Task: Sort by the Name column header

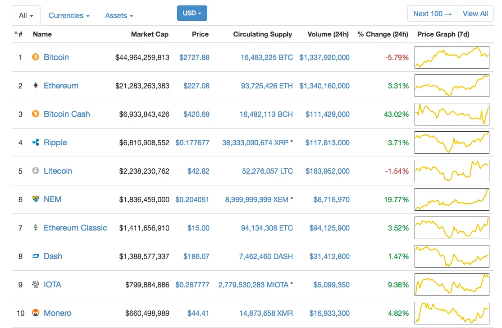Action: 42,34
